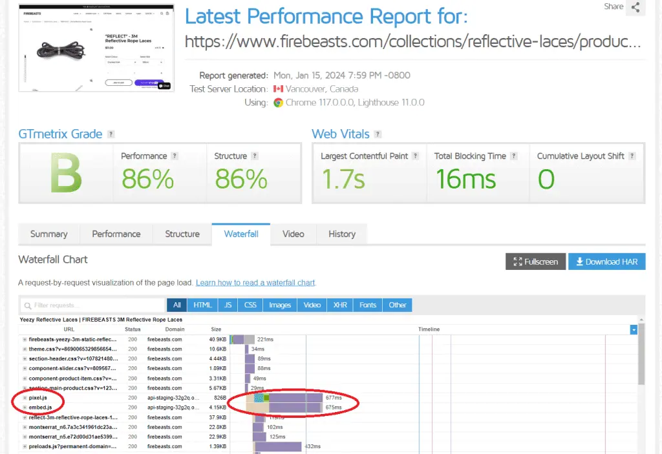Expand the firebeasts-yeezy-3m-static request row
The image size is (662, 454).
tap(25, 339)
